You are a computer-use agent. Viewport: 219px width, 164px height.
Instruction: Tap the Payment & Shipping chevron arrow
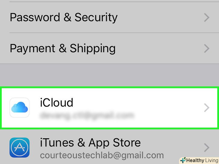tap(207, 48)
